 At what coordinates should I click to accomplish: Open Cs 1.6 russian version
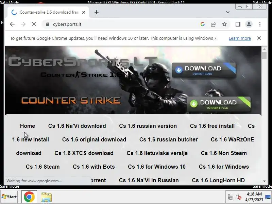148,126
